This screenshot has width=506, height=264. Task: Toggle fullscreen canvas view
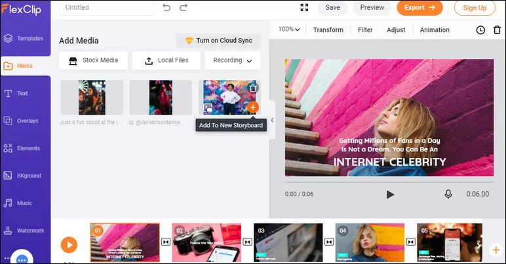coord(304,7)
